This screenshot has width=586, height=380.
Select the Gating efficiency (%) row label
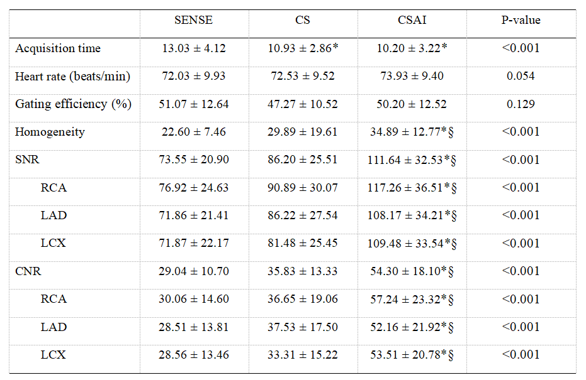(73, 104)
